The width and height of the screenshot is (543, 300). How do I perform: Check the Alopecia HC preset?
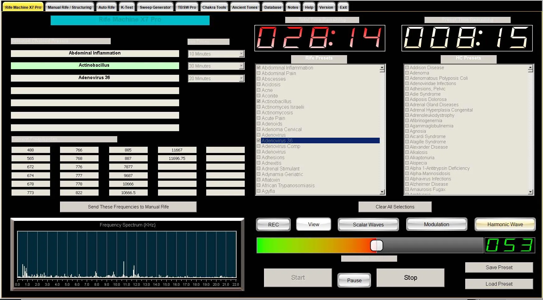(x=407, y=163)
